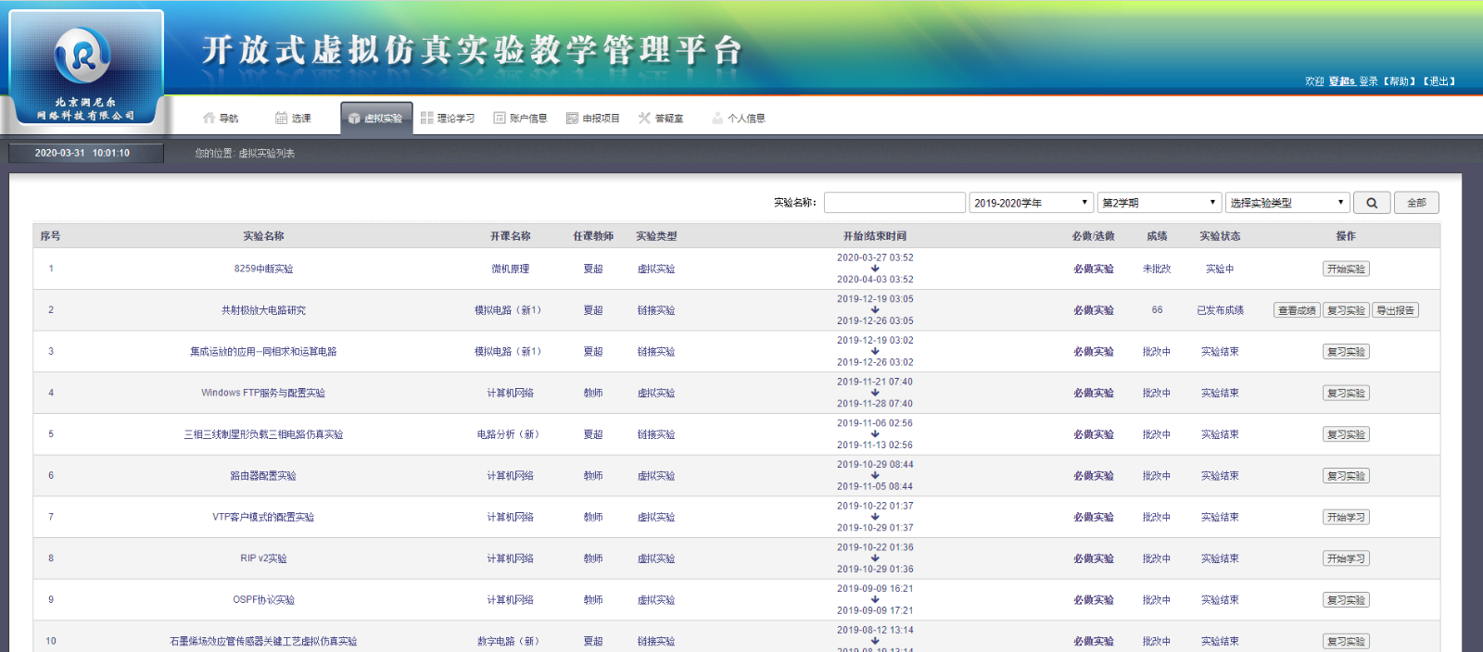
Task: Click the 退出 logout link
Action: point(1439,81)
